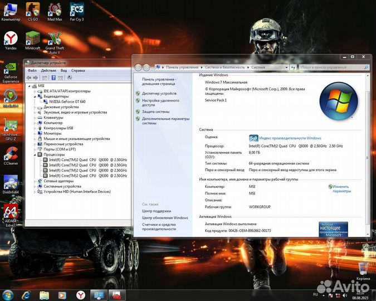Image resolution: width=376 pixels, height=301 pixels.
Task: Open the address bar dropdown arrow
Action: (x=286, y=67)
